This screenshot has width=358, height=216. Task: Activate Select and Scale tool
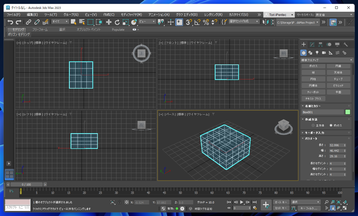click(x=125, y=22)
